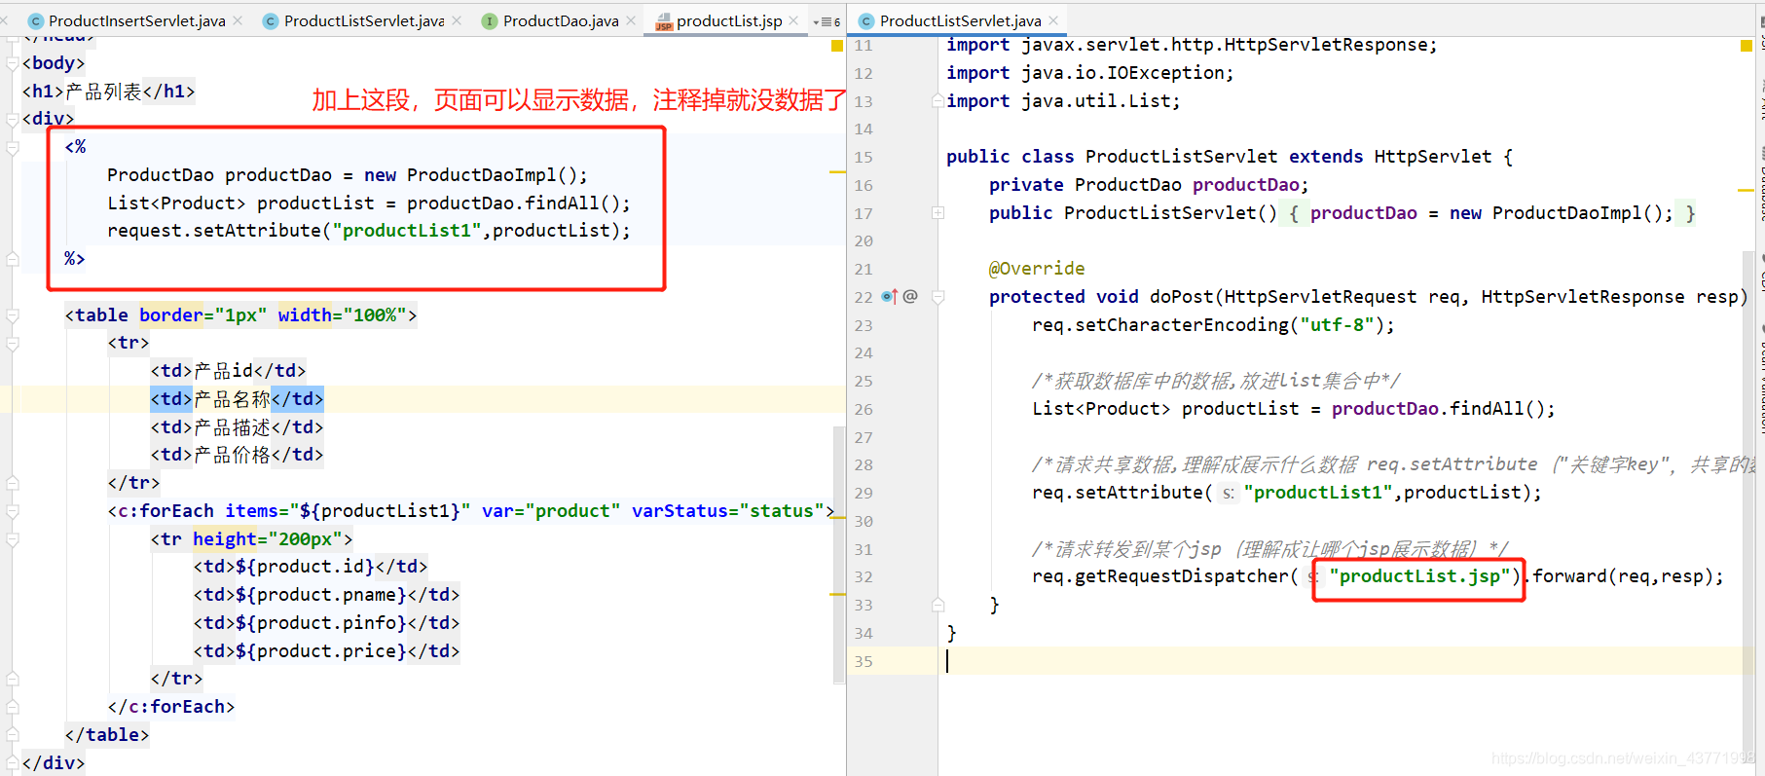Click import java.util.List statement
The image size is (1765, 776).
pos(1063,100)
